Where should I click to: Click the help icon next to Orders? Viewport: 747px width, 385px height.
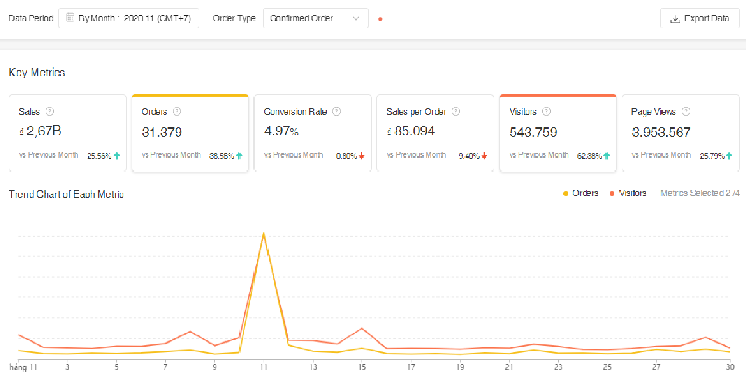pos(177,111)
